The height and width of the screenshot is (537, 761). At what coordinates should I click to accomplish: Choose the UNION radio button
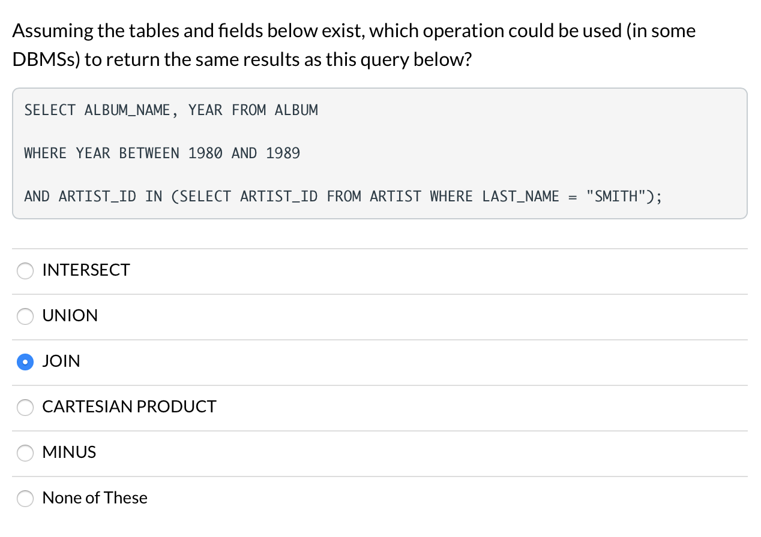pyautogui.click(x=25, y=316)
